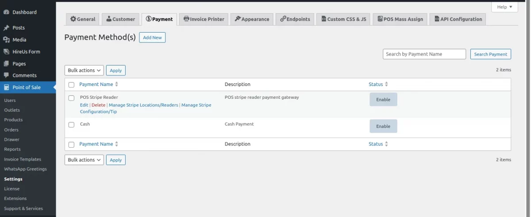Click the Pages icon in sidebar
The height and width of the screenshot is (217, 531).
coord(6,64)
